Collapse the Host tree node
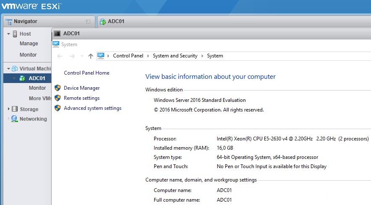 [x=8, y=34]
